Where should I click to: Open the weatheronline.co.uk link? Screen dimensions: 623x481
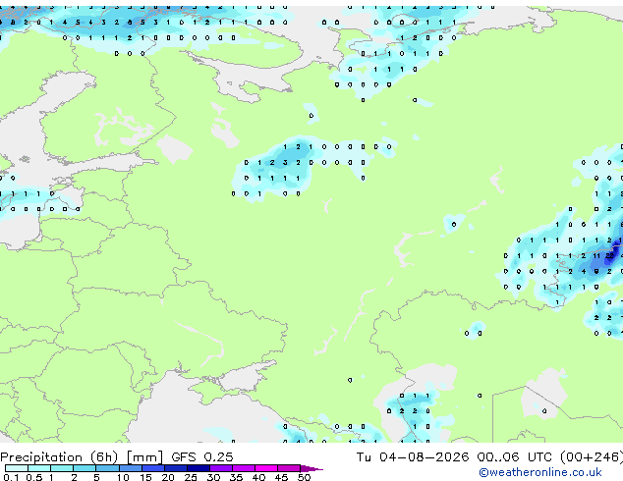tap(540, 472)
